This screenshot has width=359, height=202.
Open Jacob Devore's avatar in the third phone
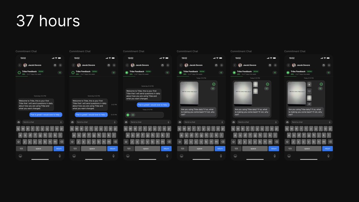coord(133,65)
